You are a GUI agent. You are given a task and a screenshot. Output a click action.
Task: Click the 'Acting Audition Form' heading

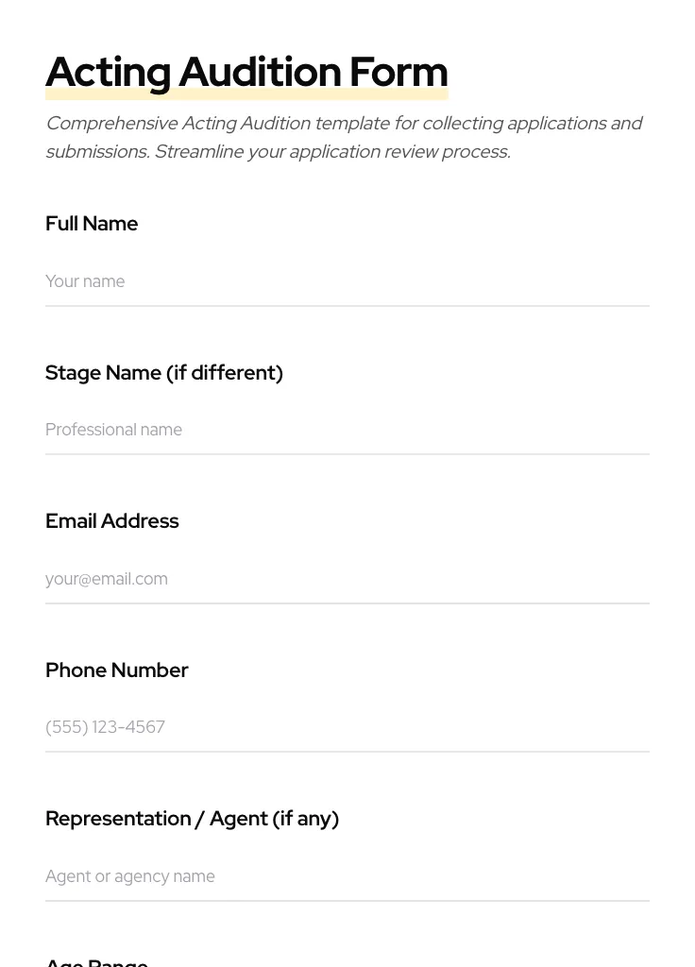(x=246, y=72)
